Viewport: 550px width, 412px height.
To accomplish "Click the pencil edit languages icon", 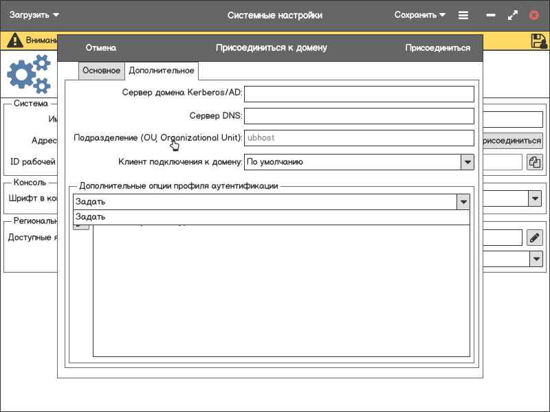I will (x=535, y=238).
